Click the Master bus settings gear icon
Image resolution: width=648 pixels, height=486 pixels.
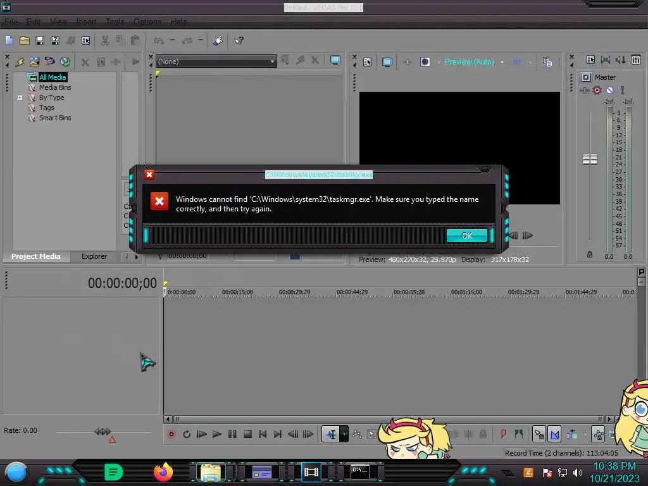click(x=596, y=90)
